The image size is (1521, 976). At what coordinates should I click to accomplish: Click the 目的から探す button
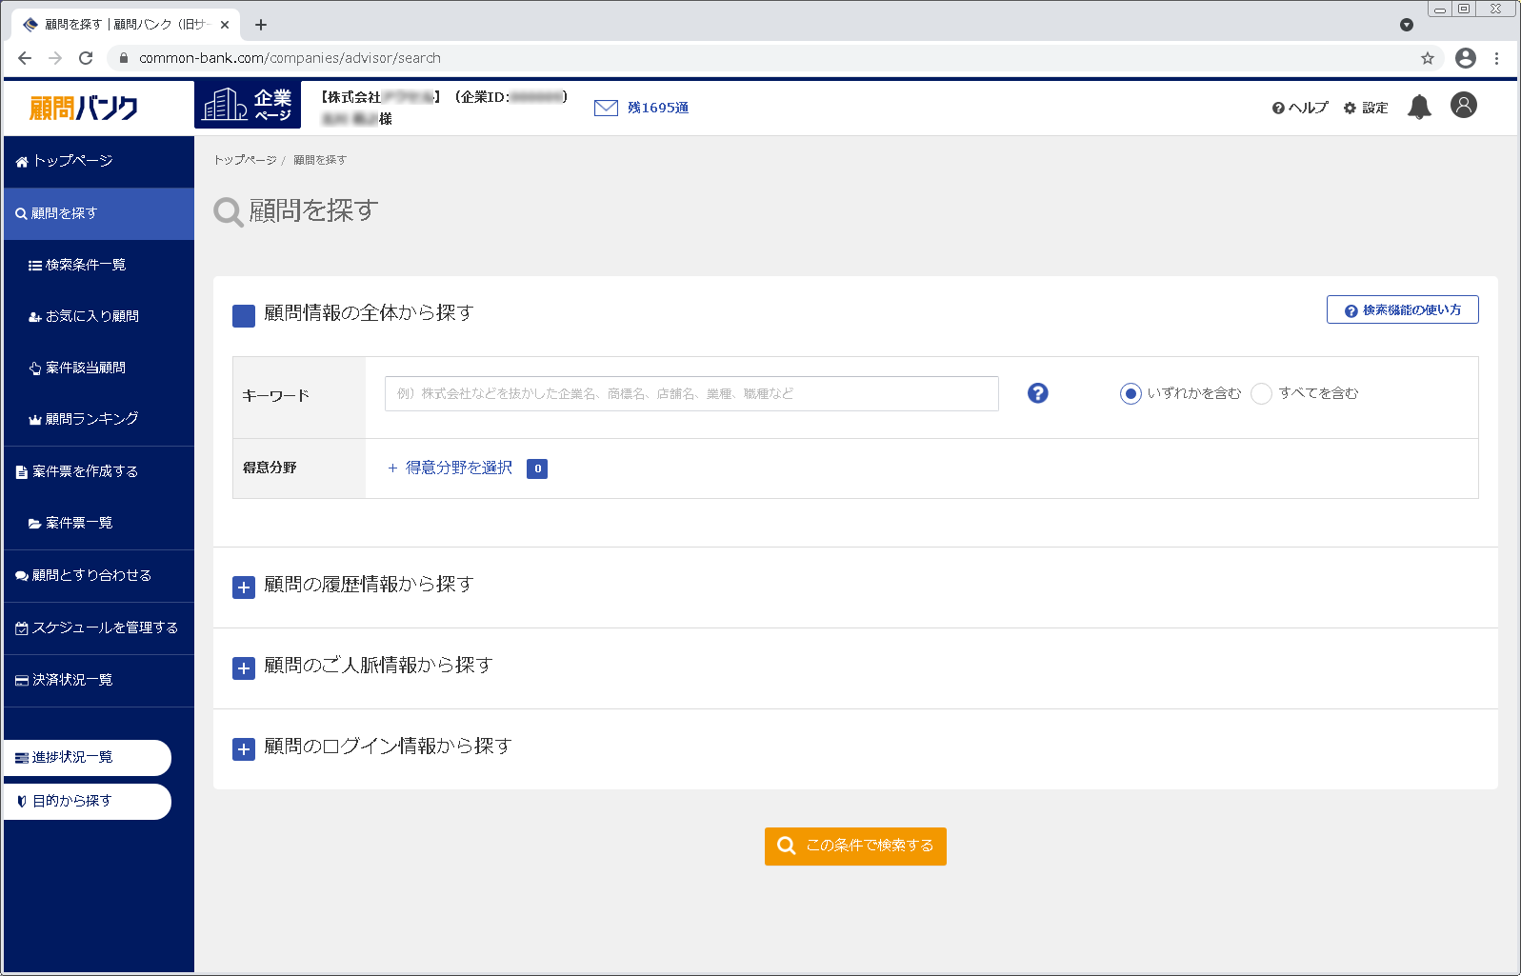pos(88,802)
